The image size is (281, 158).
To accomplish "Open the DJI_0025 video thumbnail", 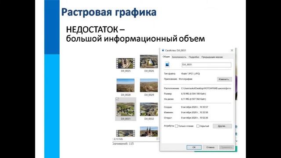I will pyautogui.click(x=126, y=63).
